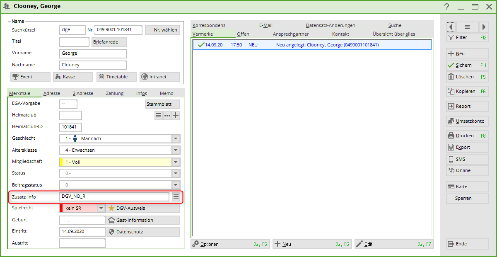Open the SMS button

click(x=467, y=159)
